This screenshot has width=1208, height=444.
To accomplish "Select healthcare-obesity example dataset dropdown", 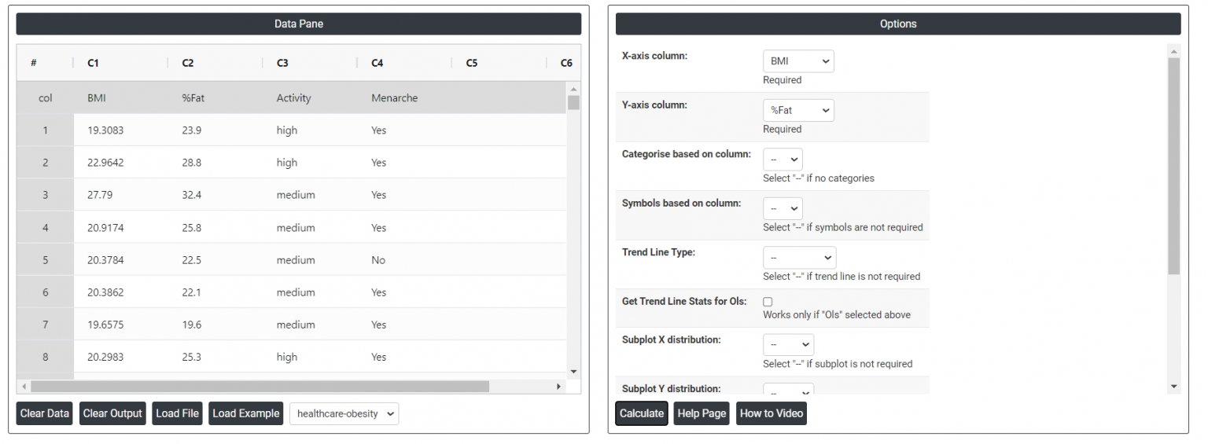I will click(x=344, y=414).
